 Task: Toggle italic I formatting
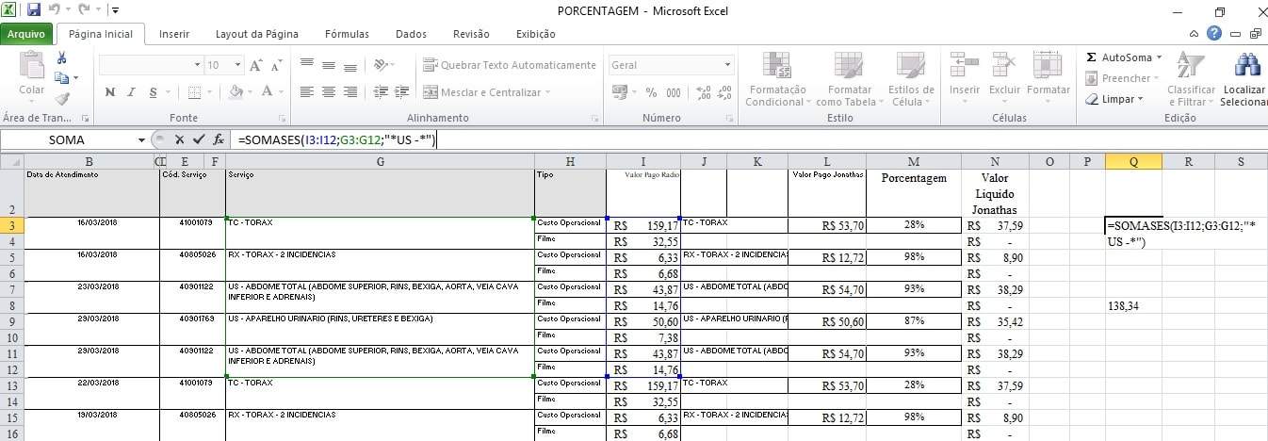[x=132, y=92]
